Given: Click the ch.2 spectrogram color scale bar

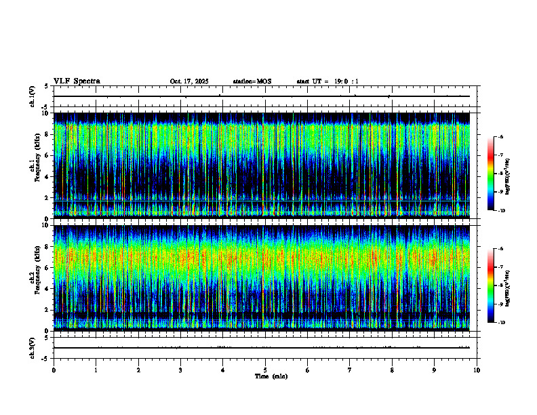Looking at the screenshot, I should click(x=491, y=285).
